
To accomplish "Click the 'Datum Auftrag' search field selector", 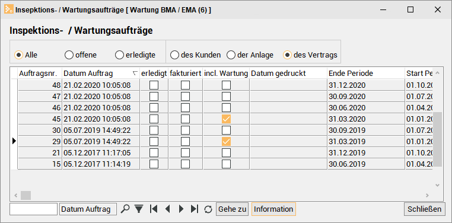I will tap(88, 209).
